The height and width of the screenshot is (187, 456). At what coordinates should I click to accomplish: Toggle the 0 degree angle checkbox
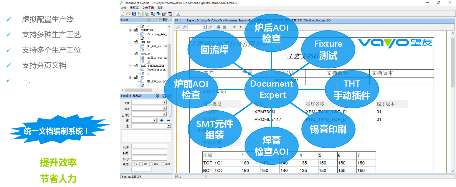pos(133,164)
